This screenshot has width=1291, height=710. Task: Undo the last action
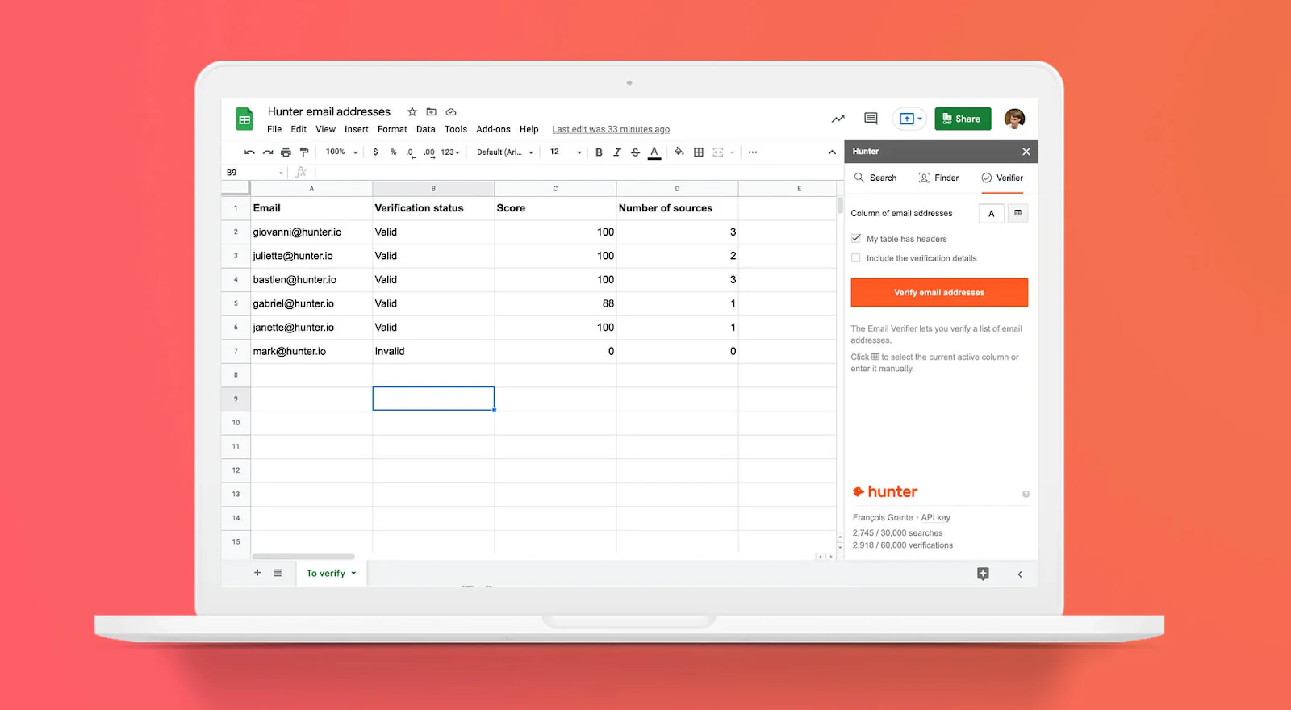click(249, 152)
